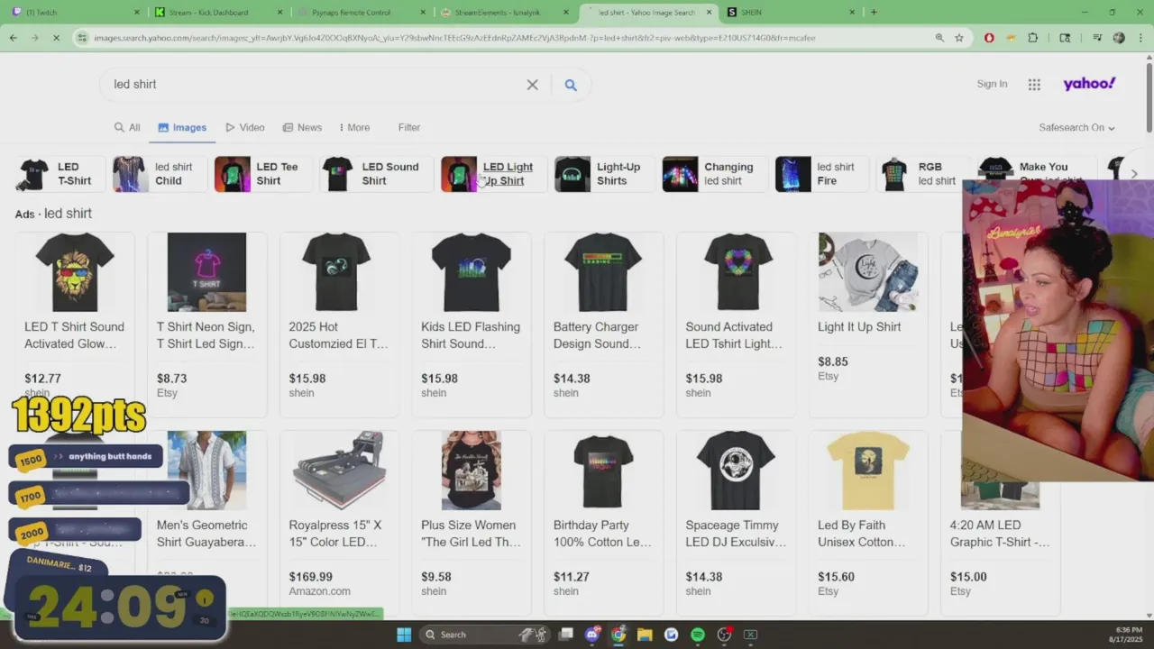The image size is (1154, 649).
Task: Open the lion LED T Shirt thumbnail
Action: click(75, 272)
